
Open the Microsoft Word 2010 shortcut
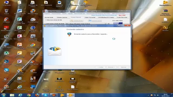[x=20, y=12]
